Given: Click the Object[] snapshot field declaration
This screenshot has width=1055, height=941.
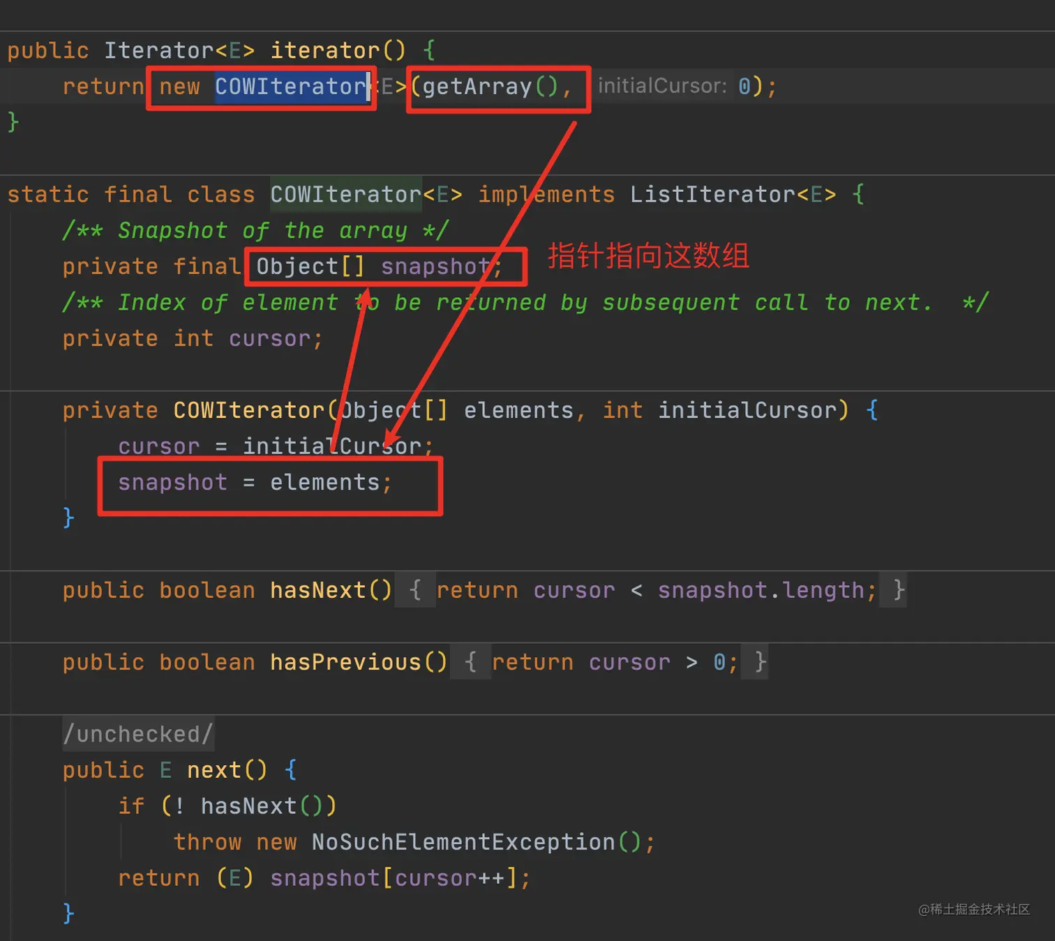Looking at the screenshot, I should [379, 266].
